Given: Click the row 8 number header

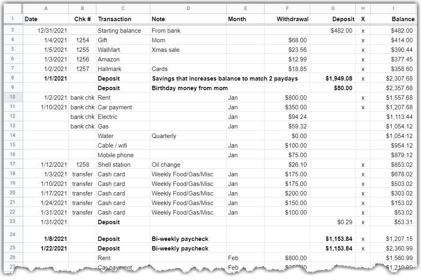Looking at the screenshot, I should [13, 79].
